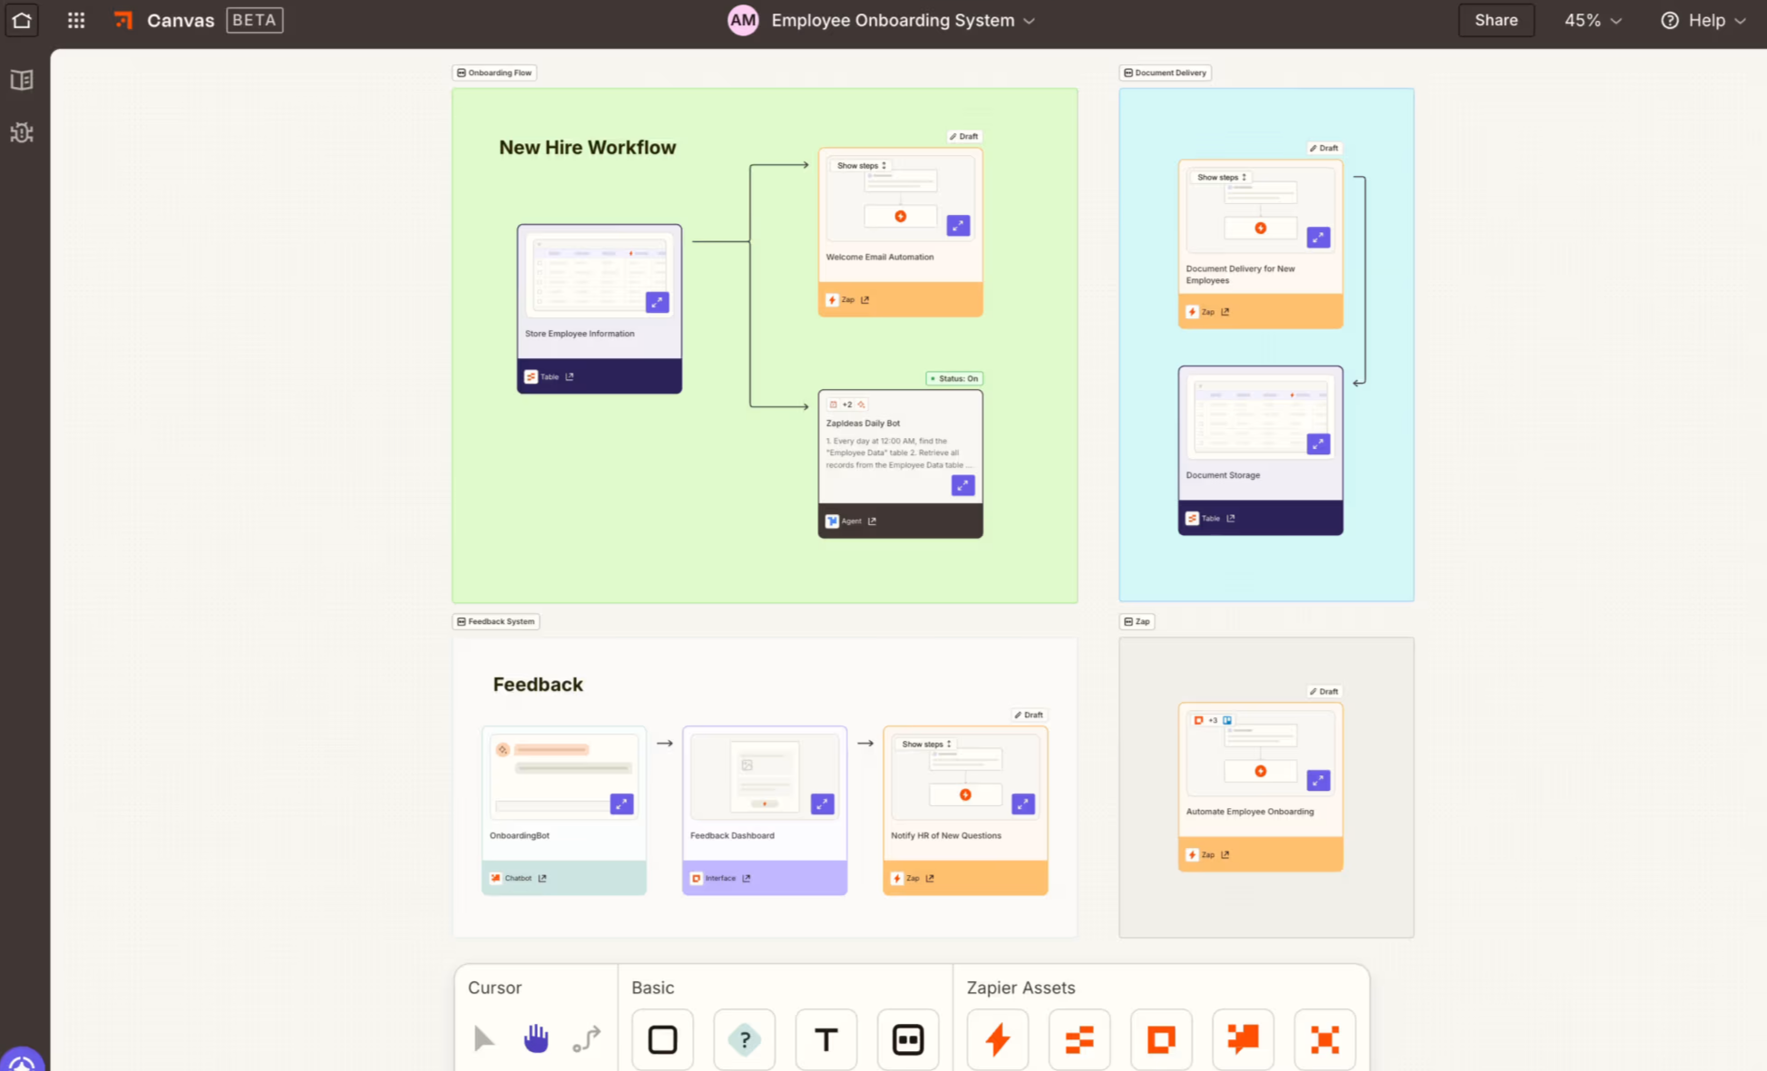Expand Show steps on Welcome Email Automation
Image resolution: width=1767 pixels, height=1071 pixels.
tap(860, 165)
